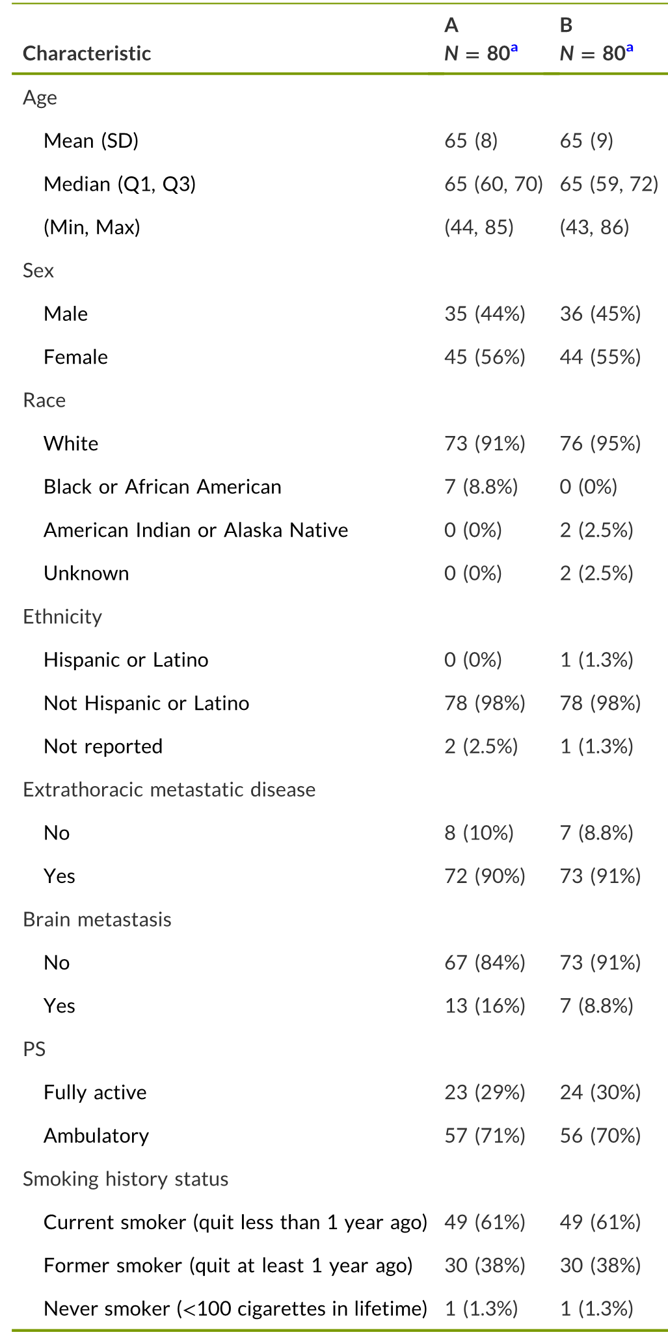Select the Never smoker row label
This screenshot has width=668, height=1332.
[x=235, y=1309]
